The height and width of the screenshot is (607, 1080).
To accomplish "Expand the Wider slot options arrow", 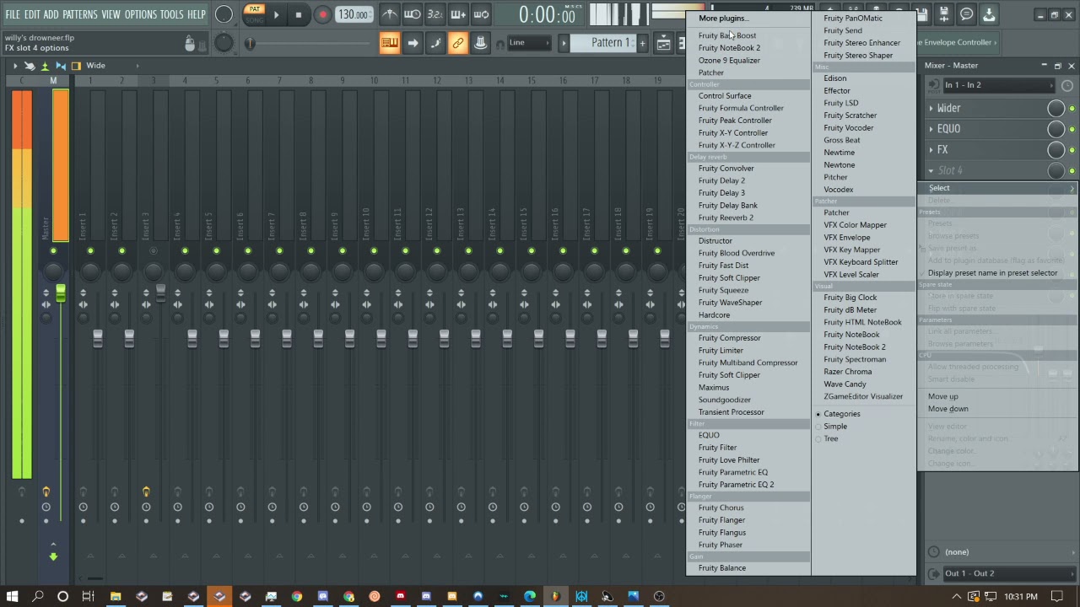I will [x=931, y=109].
